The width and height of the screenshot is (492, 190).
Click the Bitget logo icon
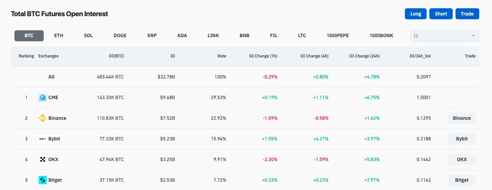[x=43, y=180]
